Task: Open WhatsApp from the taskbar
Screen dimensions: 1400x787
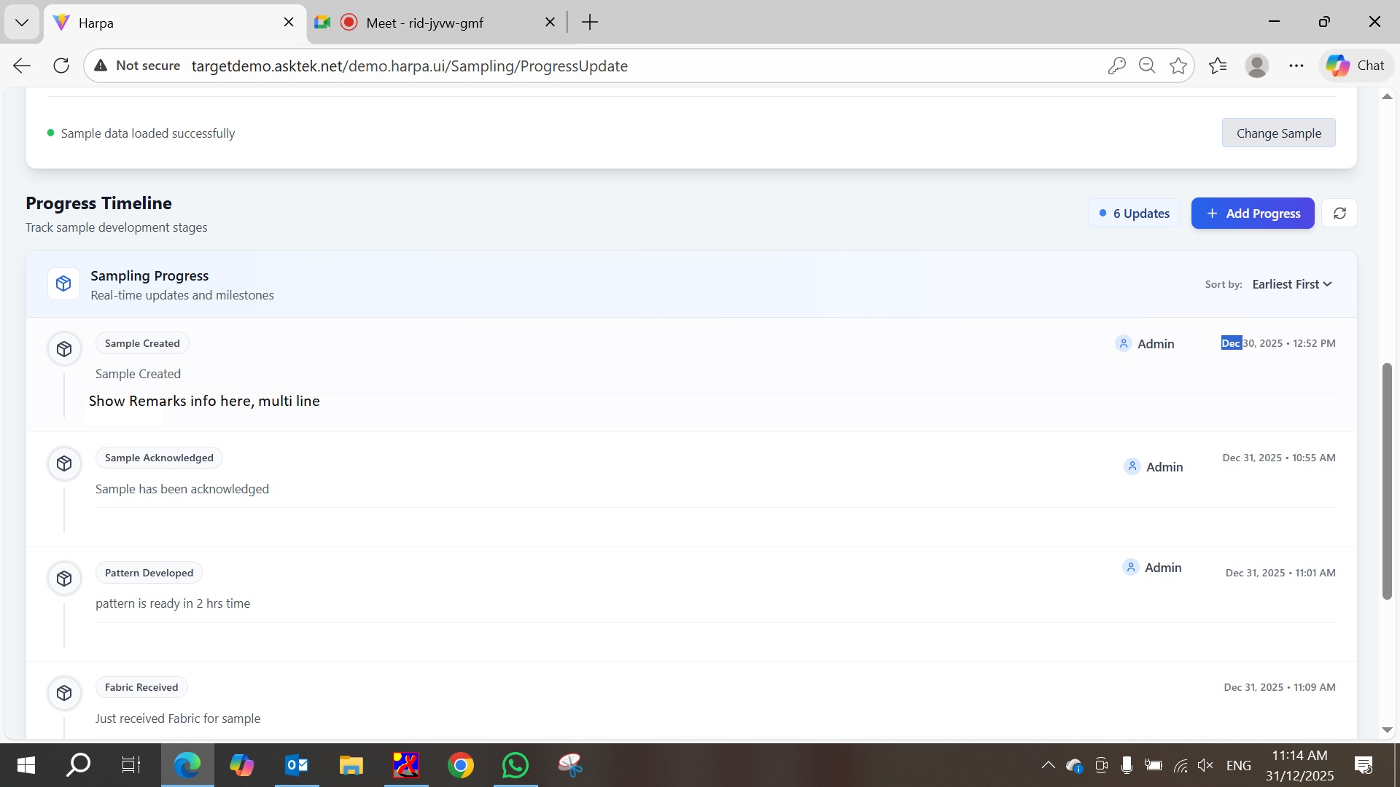Action: pos(515,765)
